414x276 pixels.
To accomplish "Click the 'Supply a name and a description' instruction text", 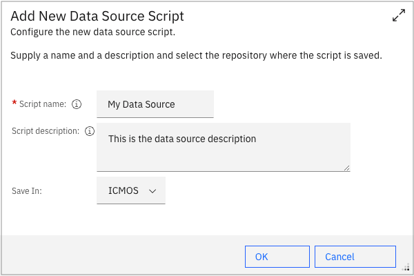I will click(196, 56).
